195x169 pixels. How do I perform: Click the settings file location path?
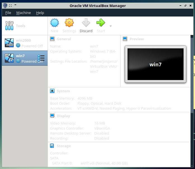[x=104, y=66]
